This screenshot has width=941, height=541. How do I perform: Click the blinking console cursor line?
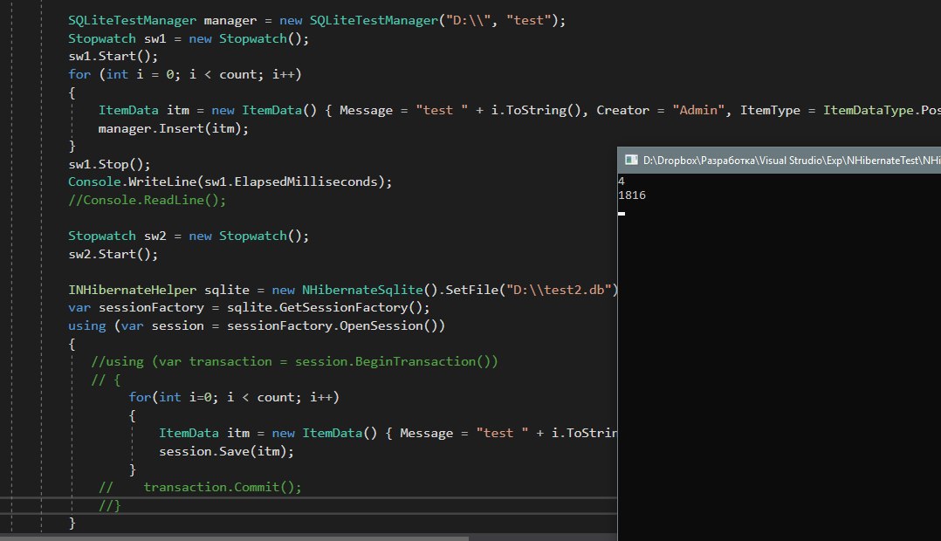coord(621,212)
